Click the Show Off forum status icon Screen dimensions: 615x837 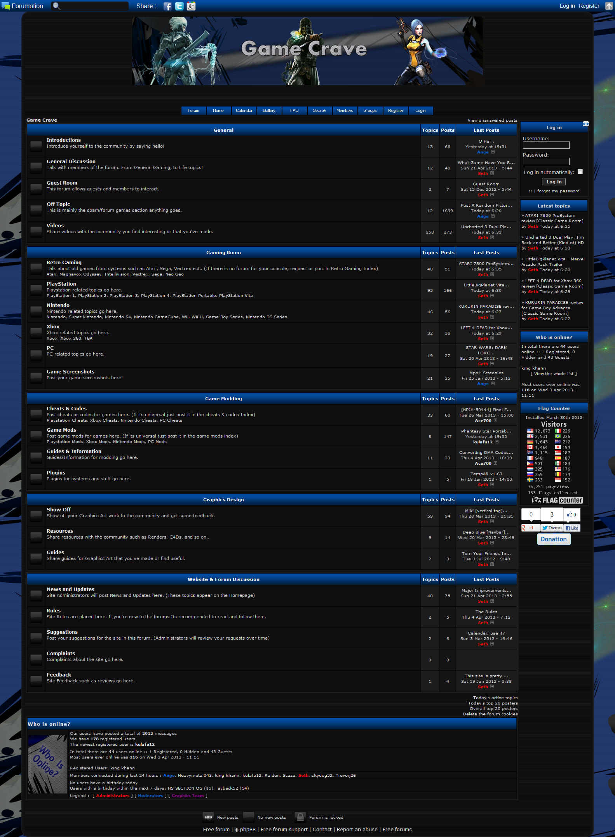pos(36,516)
